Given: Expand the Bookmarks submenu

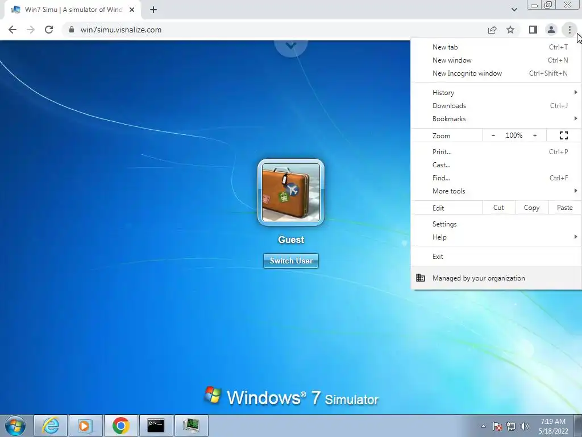Looking at the screenshot, I should pos(496,119).
